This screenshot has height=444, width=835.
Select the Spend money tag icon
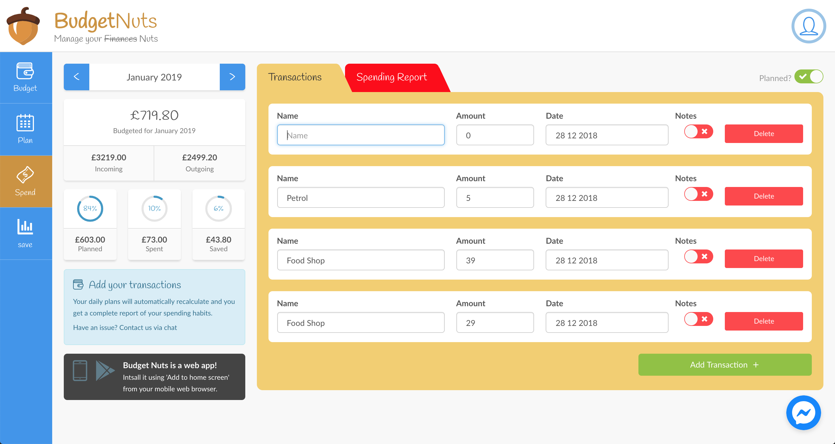25,175
